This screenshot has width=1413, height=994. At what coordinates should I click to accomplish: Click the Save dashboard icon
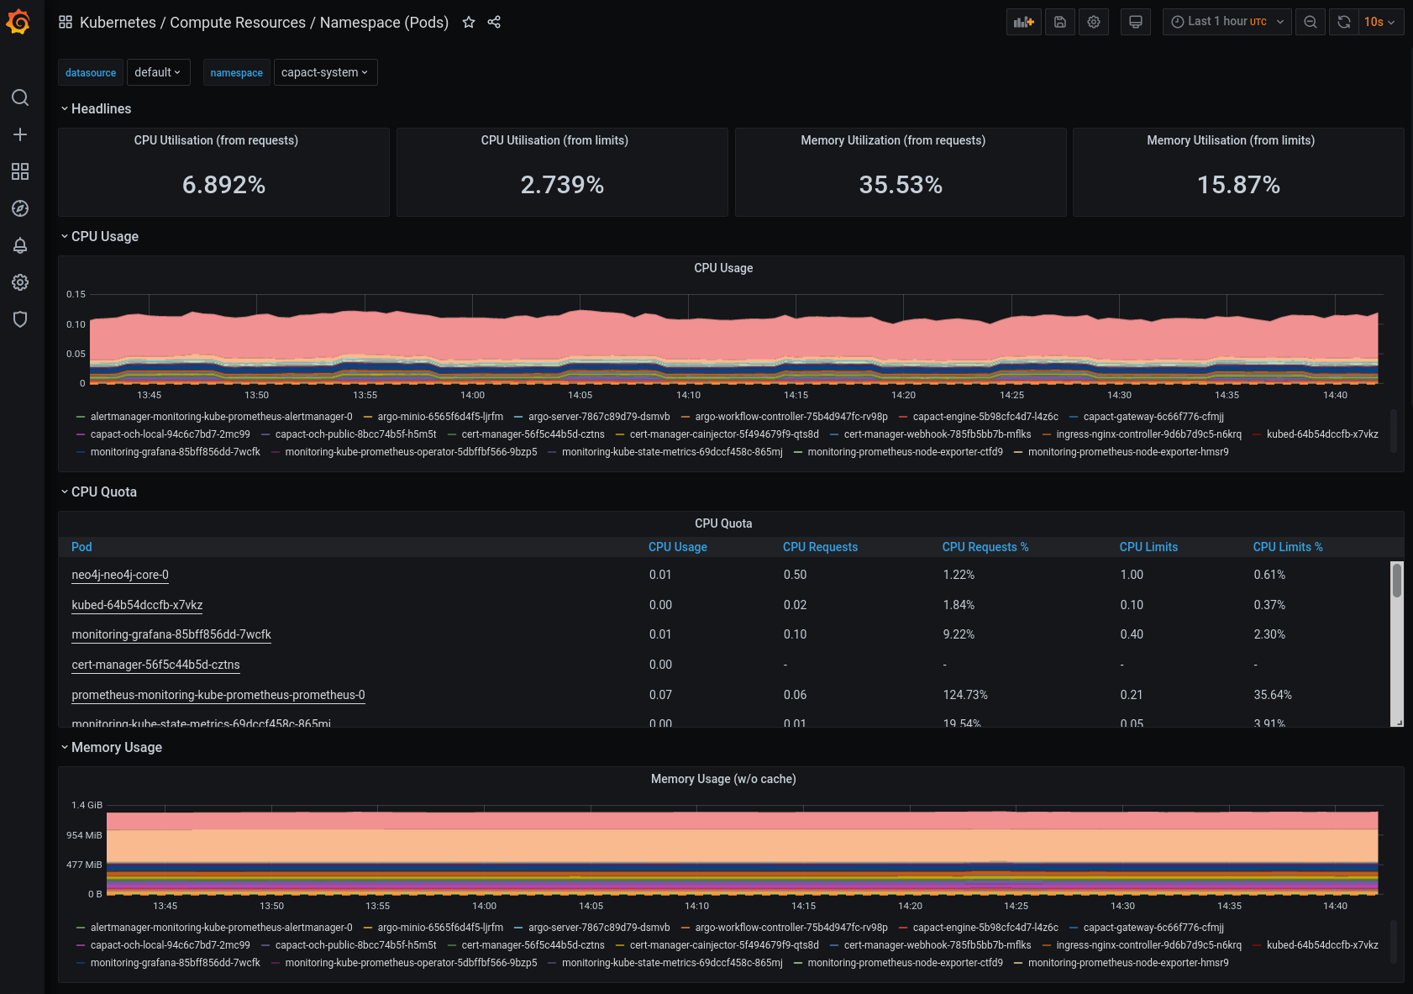pyautogui.click(x=1059, y=22)
